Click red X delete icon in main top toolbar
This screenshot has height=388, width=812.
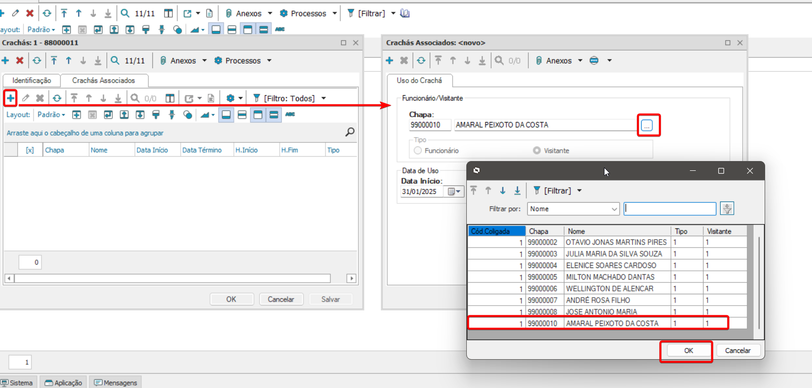[x=30, y=13]
